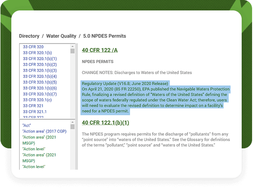The width and height of the screenshot is (253, 191).
Task: Select 33 CFR 320.1(c) citation
Action: coord(37,100)
